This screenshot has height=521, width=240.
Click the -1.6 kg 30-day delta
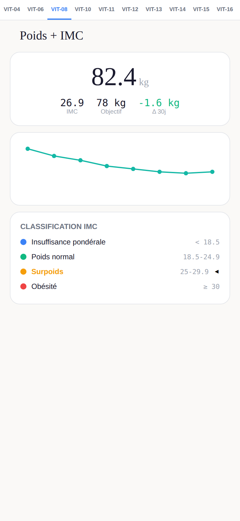[159, 103]
